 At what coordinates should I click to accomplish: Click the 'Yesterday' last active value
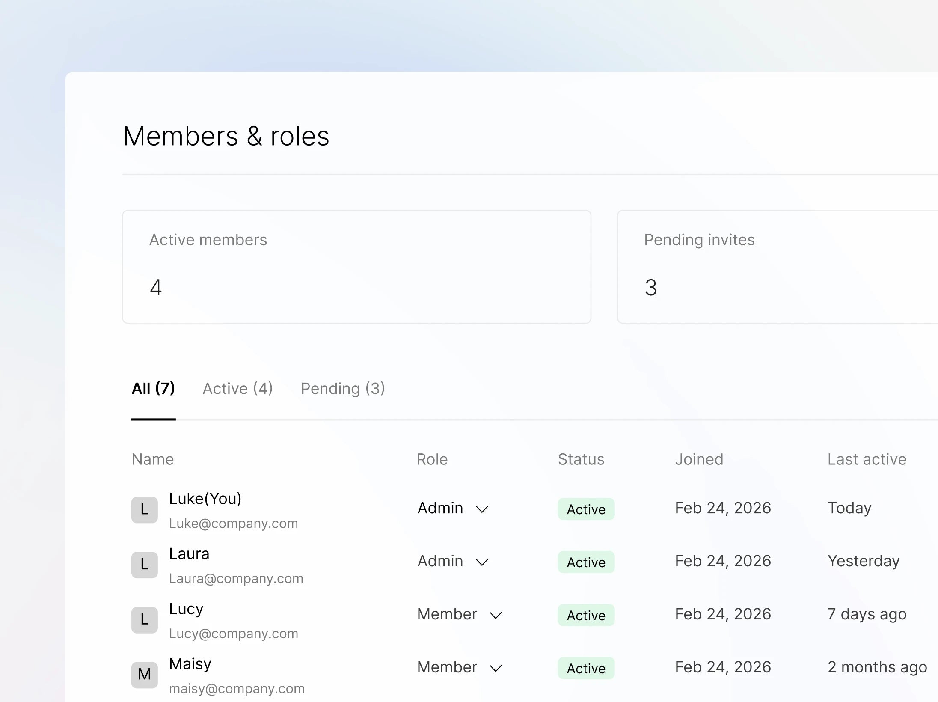[x=864, y=561]
